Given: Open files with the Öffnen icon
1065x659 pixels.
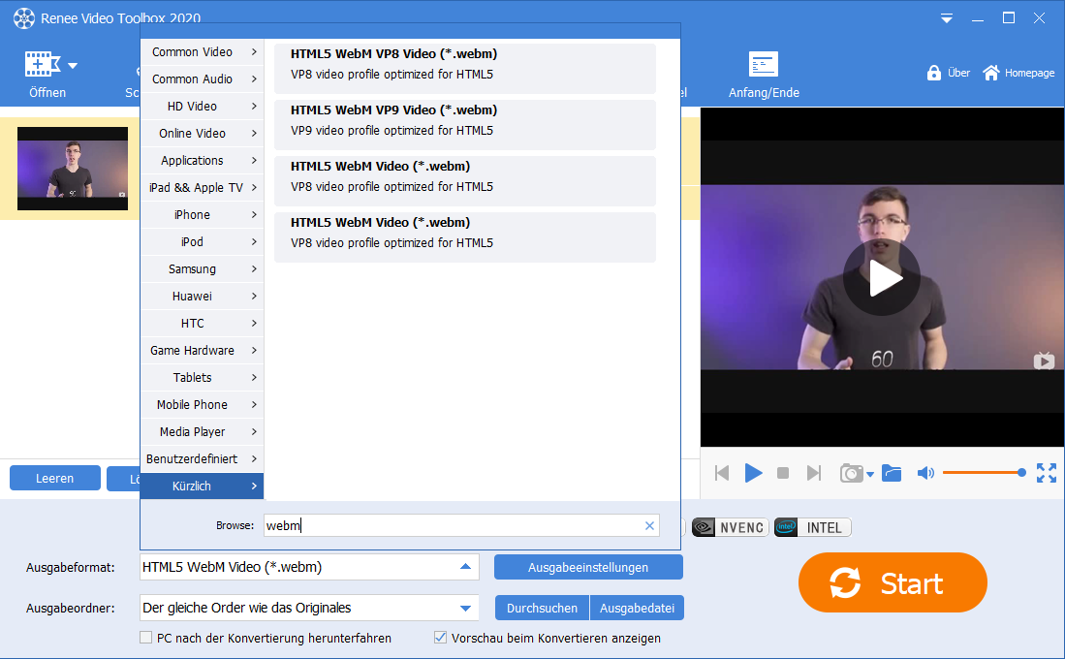Looking at the screenshot, I should [42, 65].
